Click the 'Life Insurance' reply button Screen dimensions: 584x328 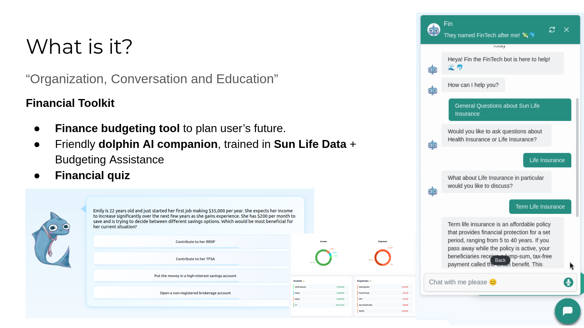(547, 160)
